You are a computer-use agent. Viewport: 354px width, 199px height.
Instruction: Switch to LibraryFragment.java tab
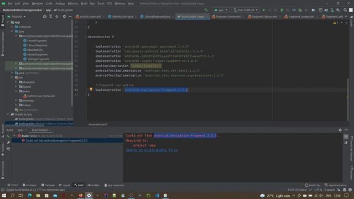tap(157, 17)
